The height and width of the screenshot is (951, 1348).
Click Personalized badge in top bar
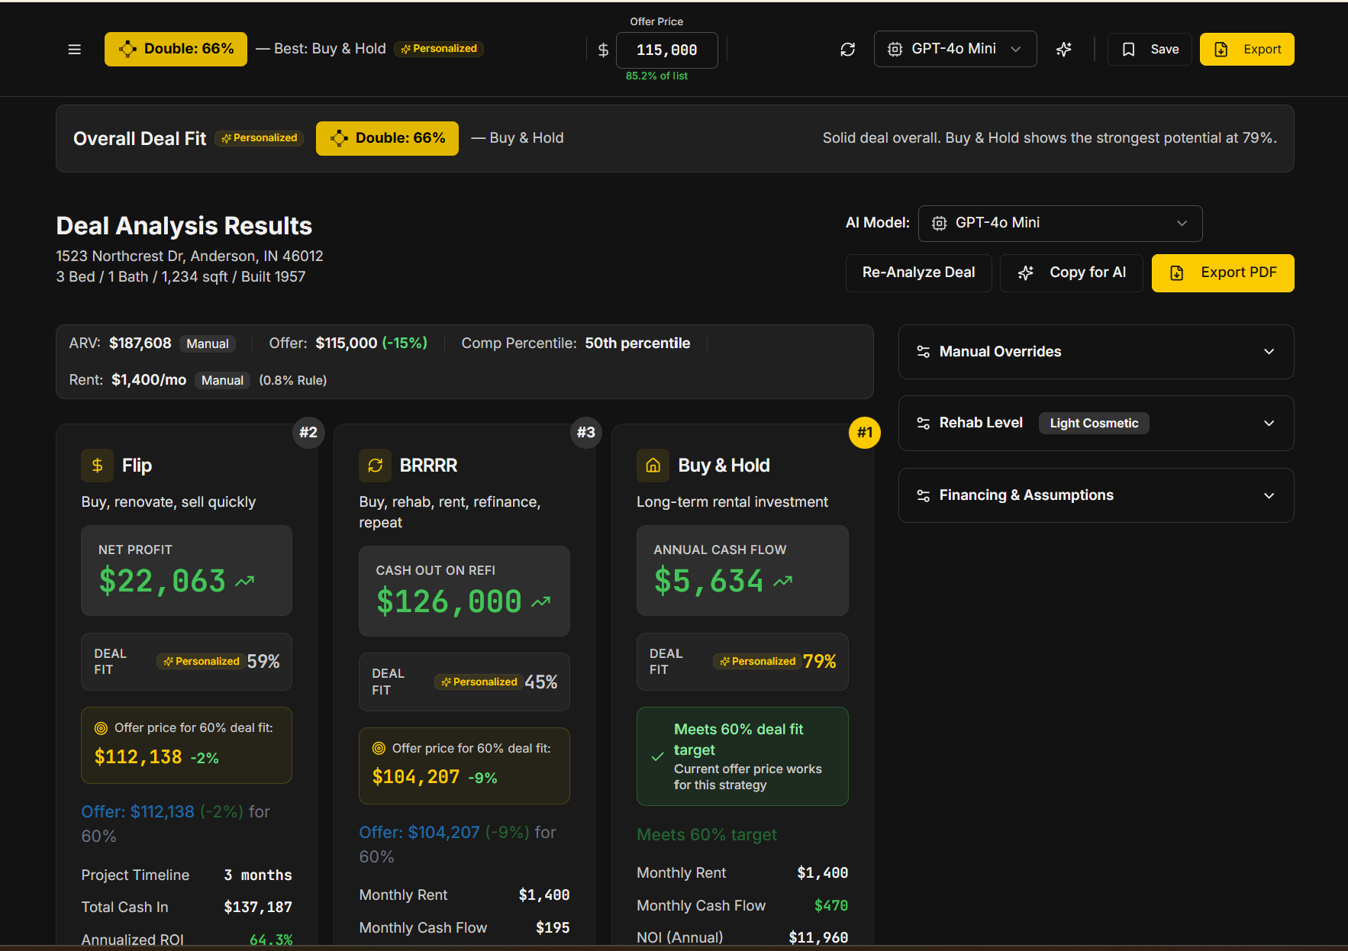(x=439, y=49)
